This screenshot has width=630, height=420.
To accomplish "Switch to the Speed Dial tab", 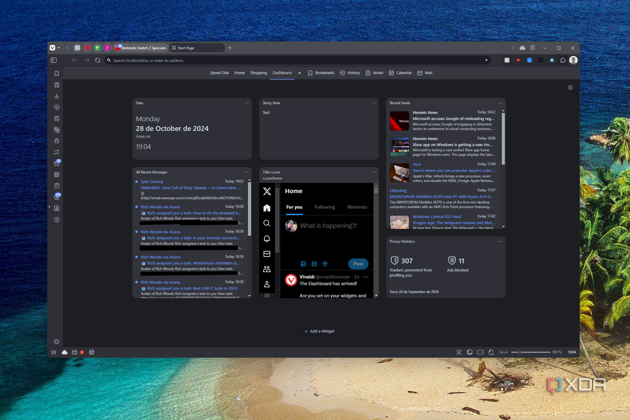I will [x=219, y=73].
